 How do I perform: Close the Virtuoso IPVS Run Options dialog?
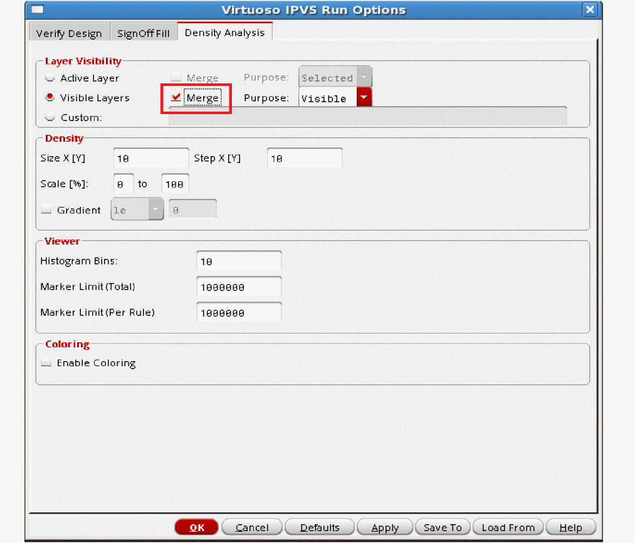tap(590, 9)
